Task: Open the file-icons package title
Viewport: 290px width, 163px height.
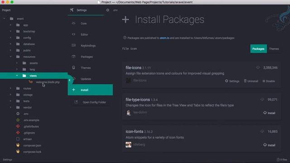Action: [133, 67]
